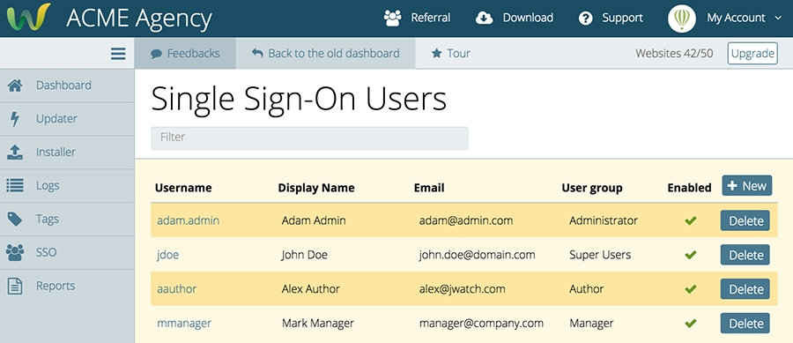Click the Upgrade button
The height and width of the screenshot is (343, 793).
752,53
